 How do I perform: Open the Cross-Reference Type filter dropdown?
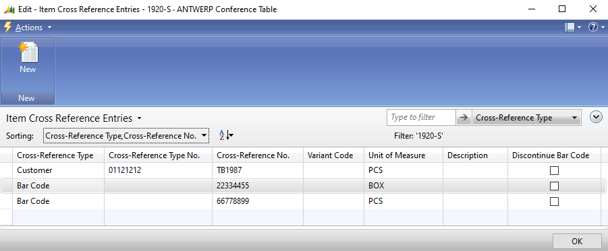(526, 118)
